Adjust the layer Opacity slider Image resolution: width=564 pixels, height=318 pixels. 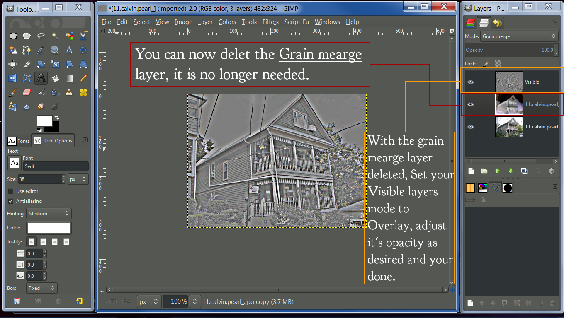click(509, 50)
